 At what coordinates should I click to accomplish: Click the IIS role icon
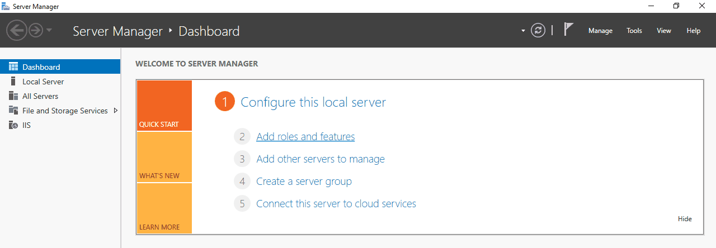point(13,125)
